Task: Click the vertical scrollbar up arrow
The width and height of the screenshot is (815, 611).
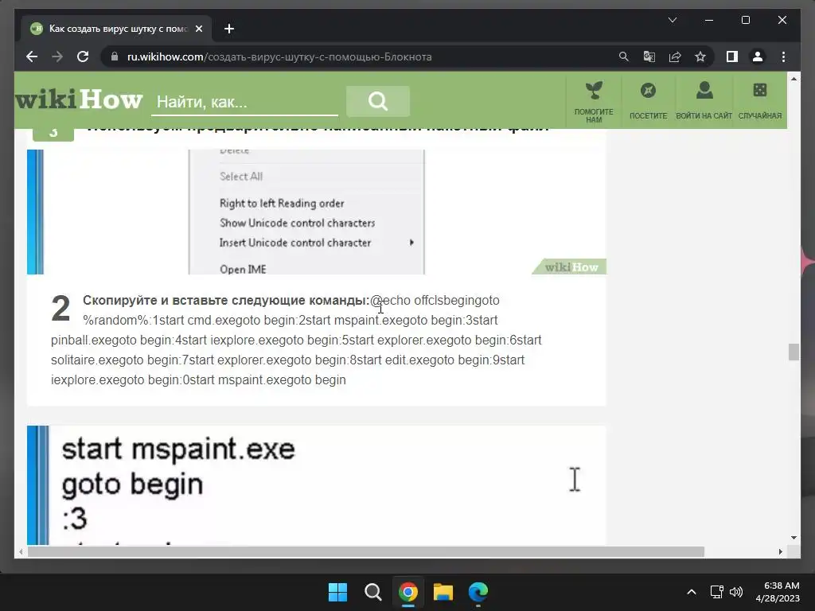Action: 794,79
